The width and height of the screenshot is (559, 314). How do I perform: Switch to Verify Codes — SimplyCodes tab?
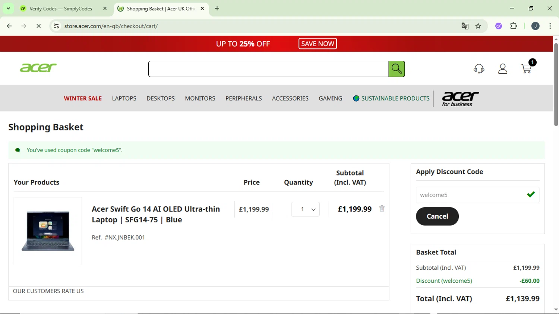click(x=61, y=9)
